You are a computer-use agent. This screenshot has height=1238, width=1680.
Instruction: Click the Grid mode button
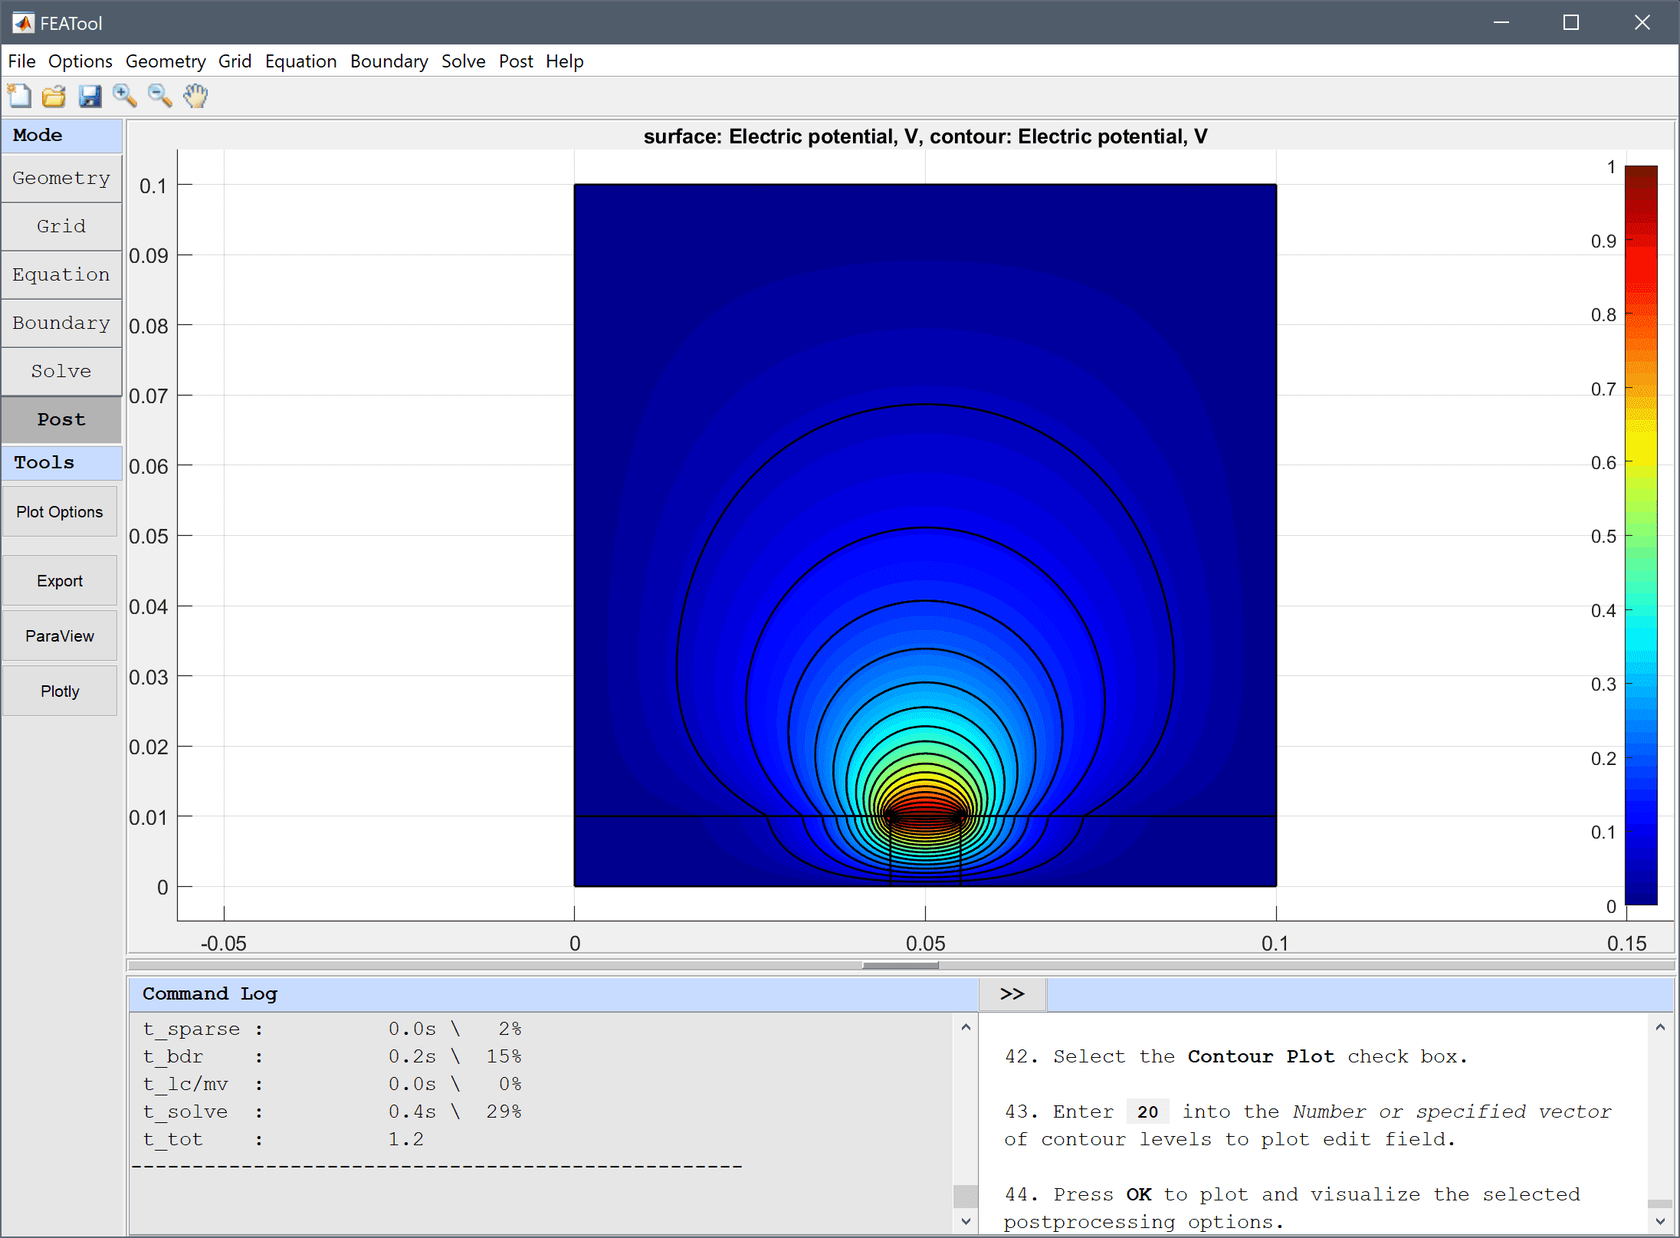click(x=63, y=227)
